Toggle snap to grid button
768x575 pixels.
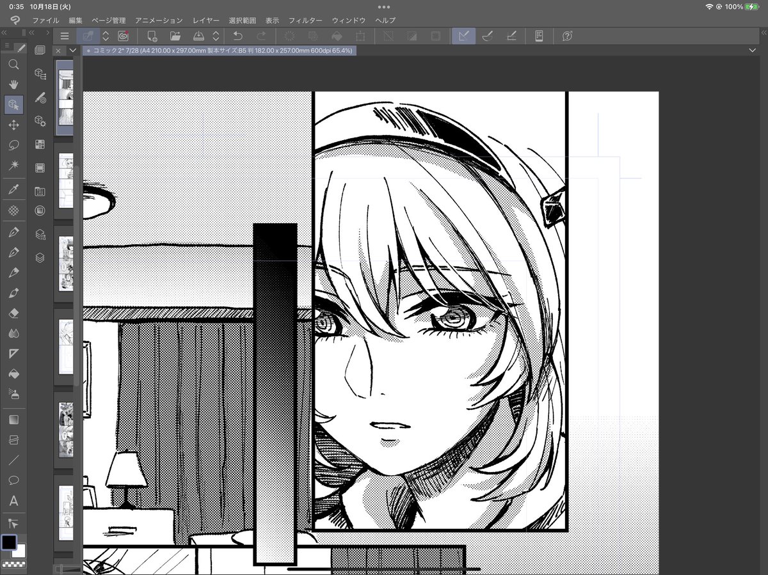coord(511,36)
